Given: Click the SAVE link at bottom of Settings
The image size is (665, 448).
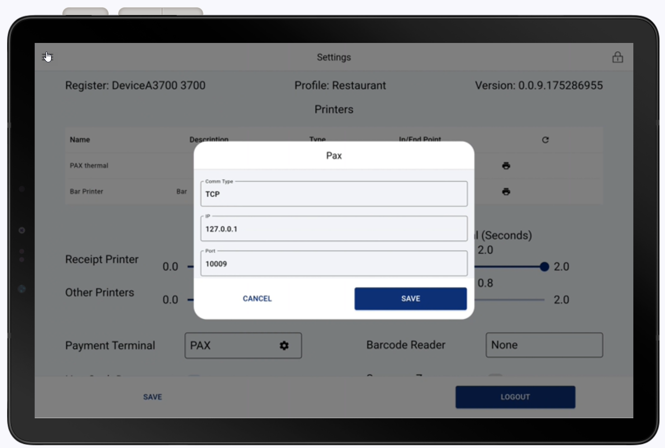Looking at the screenshot, I should [152, 397].
